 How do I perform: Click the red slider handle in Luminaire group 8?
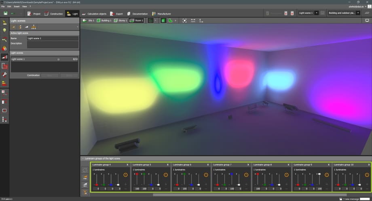click(x=258, y=174)
